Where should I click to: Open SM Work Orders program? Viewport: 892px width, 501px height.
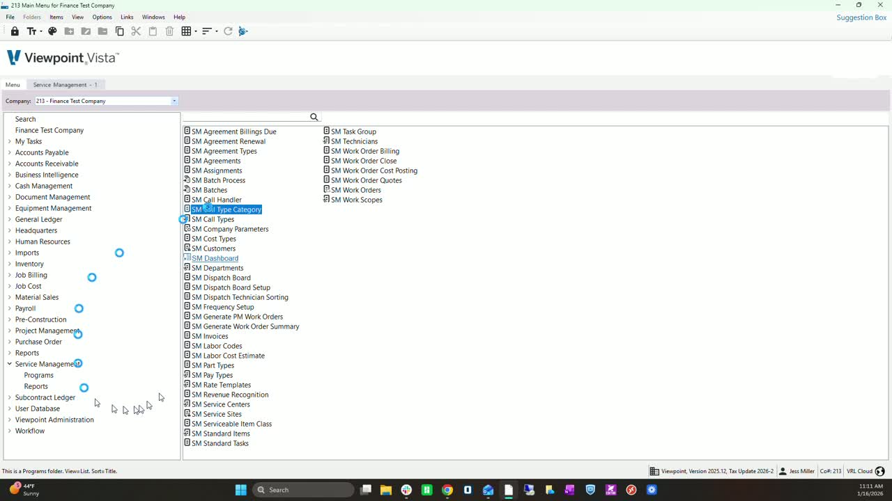coord(355,190)
